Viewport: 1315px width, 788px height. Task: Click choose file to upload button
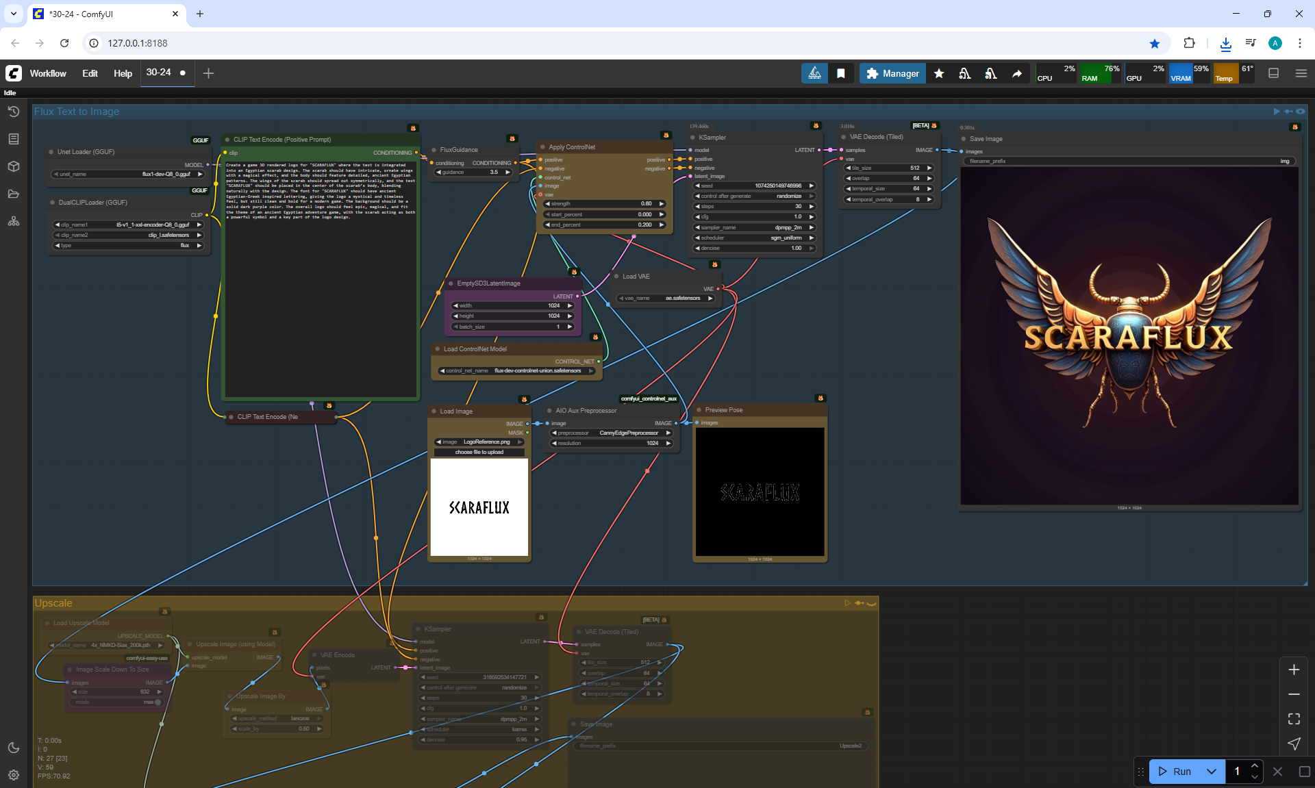point(479,452)
